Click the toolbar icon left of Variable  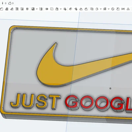click(x=118, y=9)
